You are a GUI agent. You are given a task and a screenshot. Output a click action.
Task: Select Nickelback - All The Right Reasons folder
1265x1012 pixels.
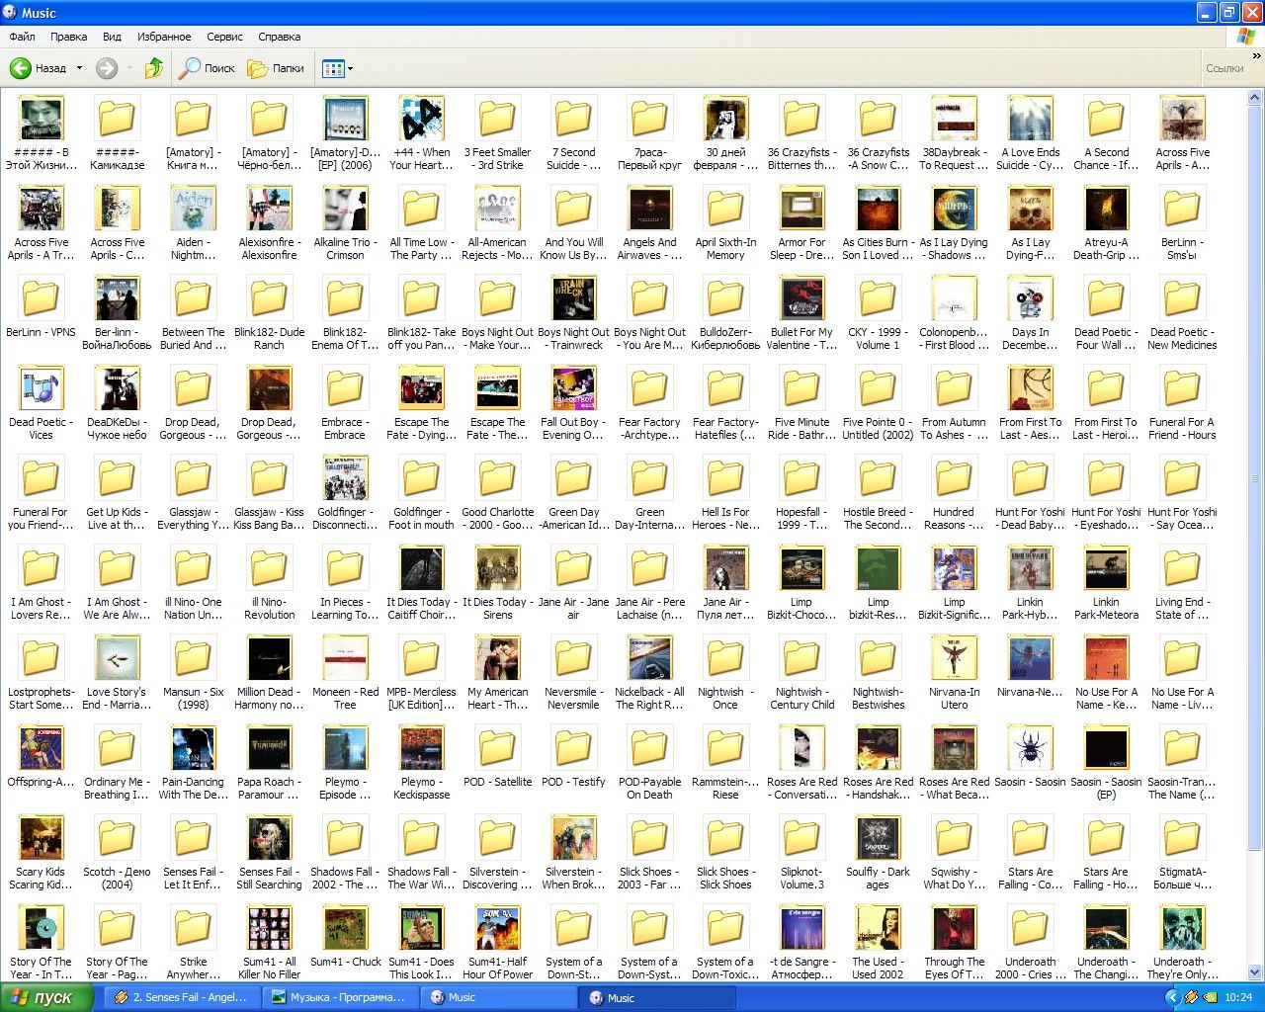pyautogui.click(x=649, y=673)
